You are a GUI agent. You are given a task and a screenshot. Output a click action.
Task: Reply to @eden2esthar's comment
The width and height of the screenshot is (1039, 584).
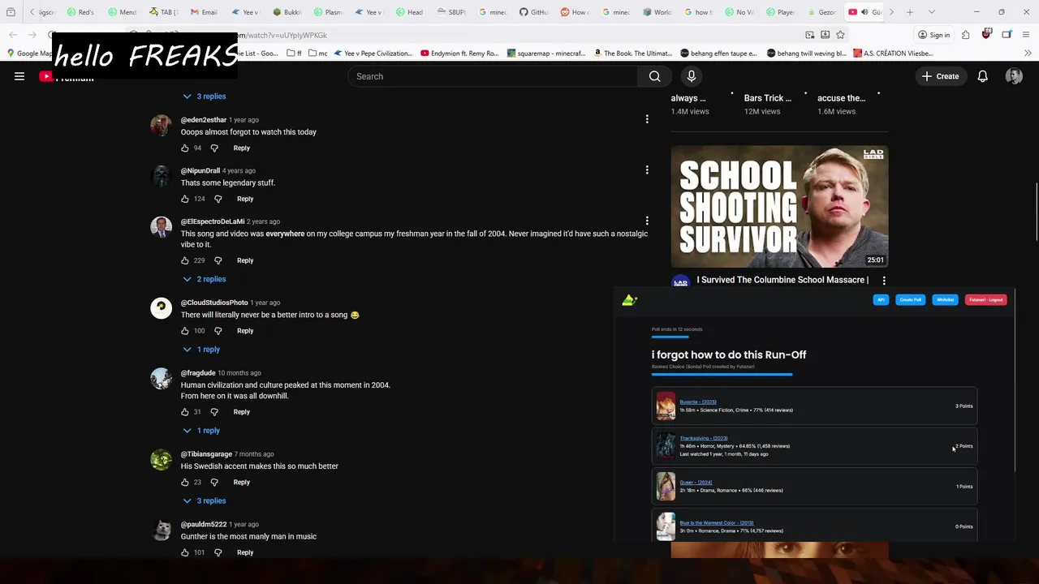242,148
